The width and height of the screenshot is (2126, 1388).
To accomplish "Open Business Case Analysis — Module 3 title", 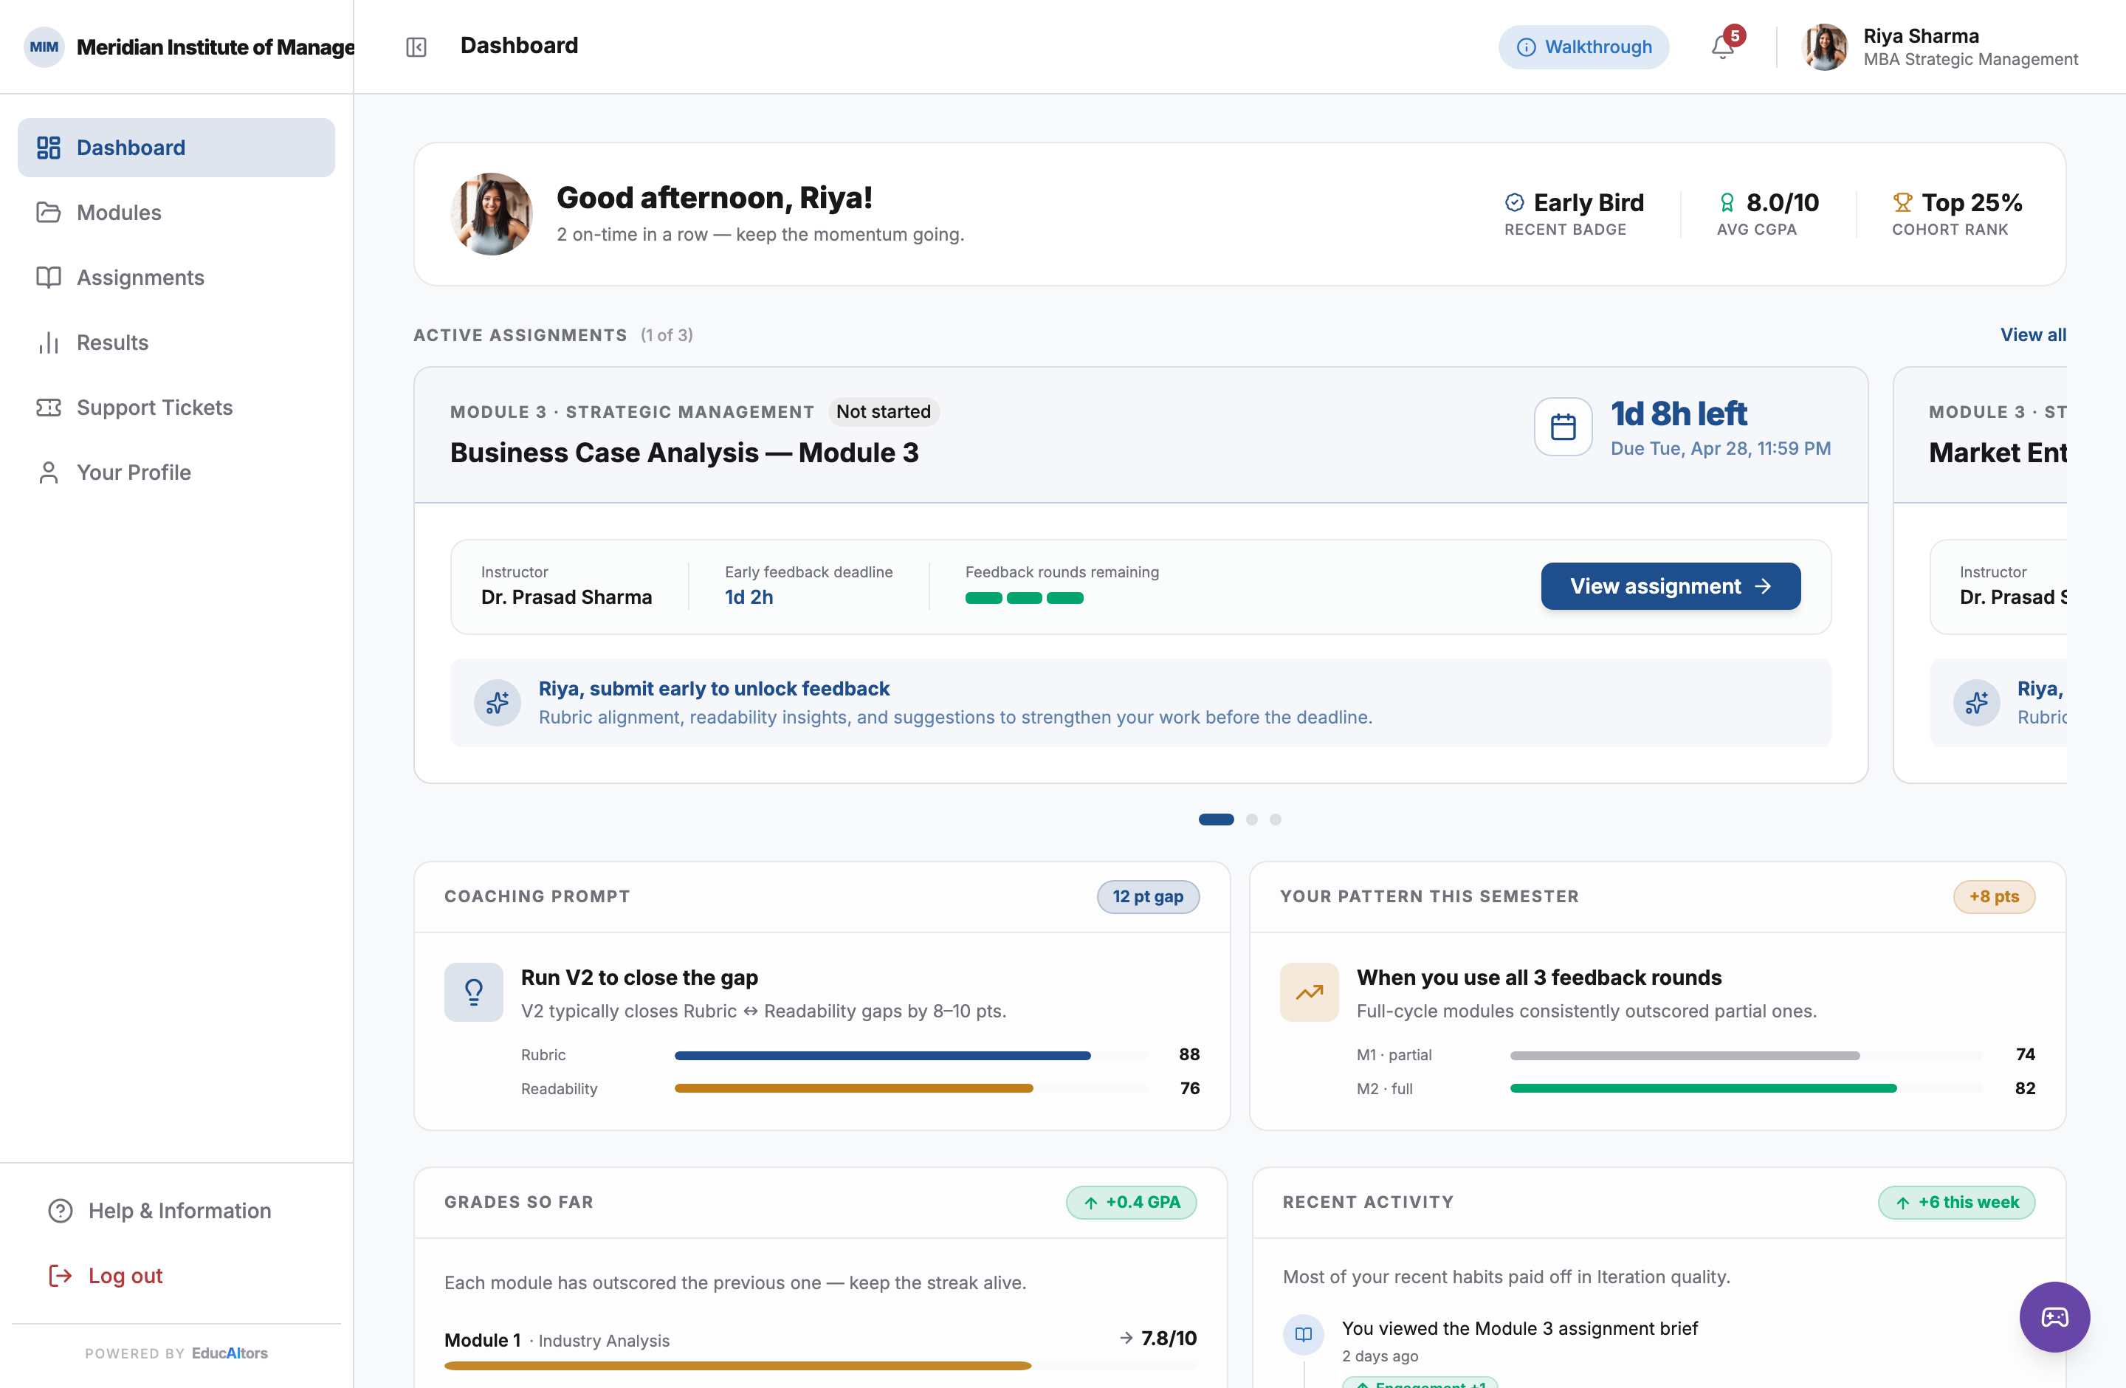I will pos(684,453).
